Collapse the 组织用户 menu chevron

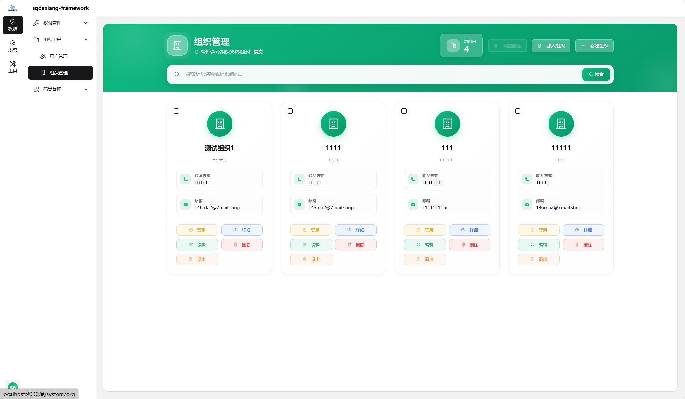[x=85, y=40]
